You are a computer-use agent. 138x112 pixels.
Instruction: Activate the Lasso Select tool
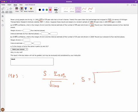coord(7,10)
